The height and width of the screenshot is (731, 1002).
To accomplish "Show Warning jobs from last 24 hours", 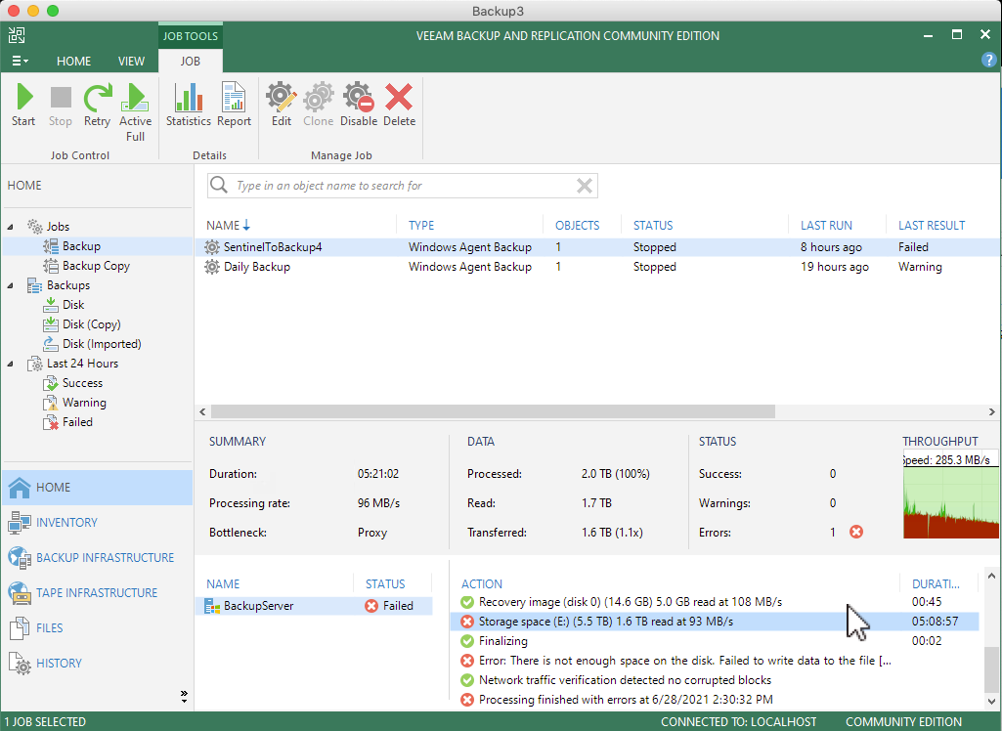I will (84, 403).
